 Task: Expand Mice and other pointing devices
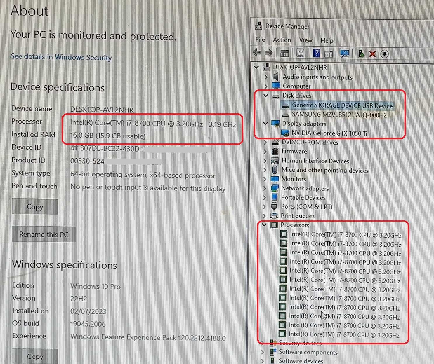click(x=265, y=170)
